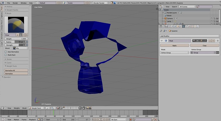Toggle the brush fake user F button
Screen dimensions: 221x121
point(21,35)
